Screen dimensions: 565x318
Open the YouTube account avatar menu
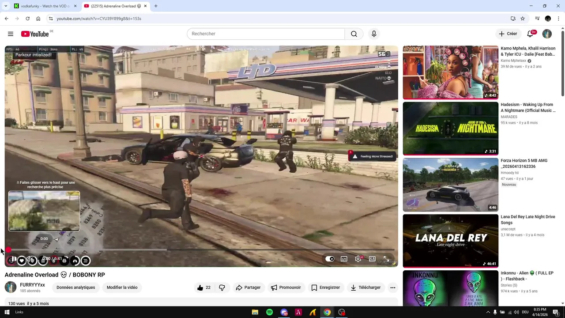pos(547,34)
